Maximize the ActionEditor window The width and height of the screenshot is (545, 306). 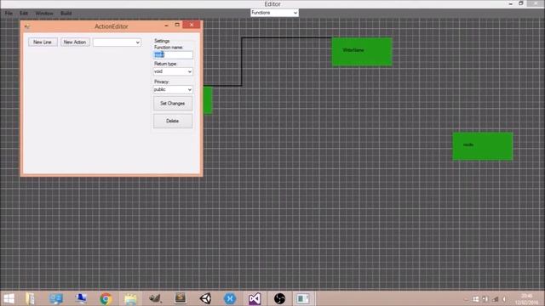(x=177, y=25)
